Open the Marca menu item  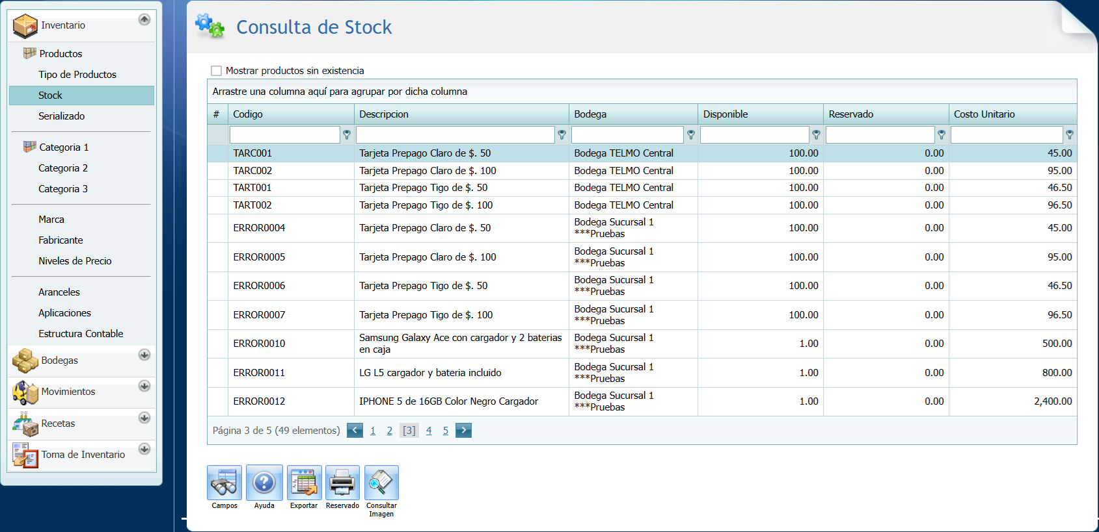tap(51, 220)
